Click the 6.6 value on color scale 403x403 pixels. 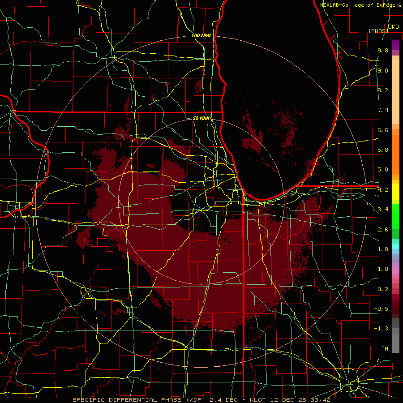383,130
